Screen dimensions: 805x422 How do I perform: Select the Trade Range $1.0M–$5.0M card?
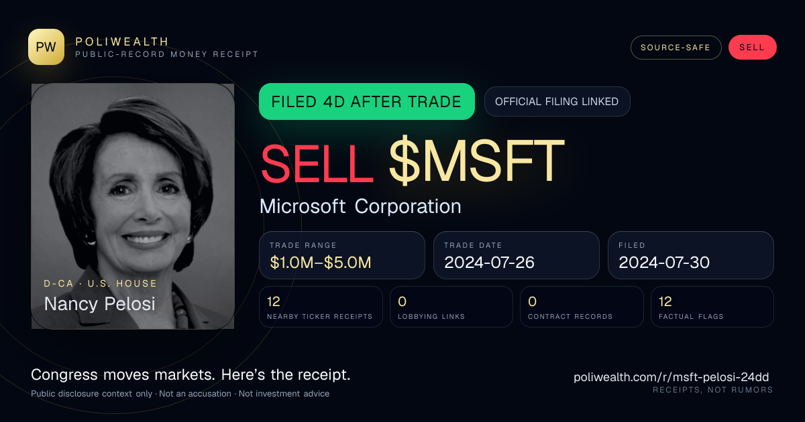click(x=342, y=255)
